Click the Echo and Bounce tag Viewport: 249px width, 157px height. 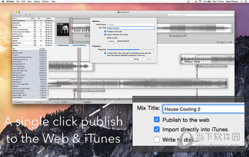(79, 45)
